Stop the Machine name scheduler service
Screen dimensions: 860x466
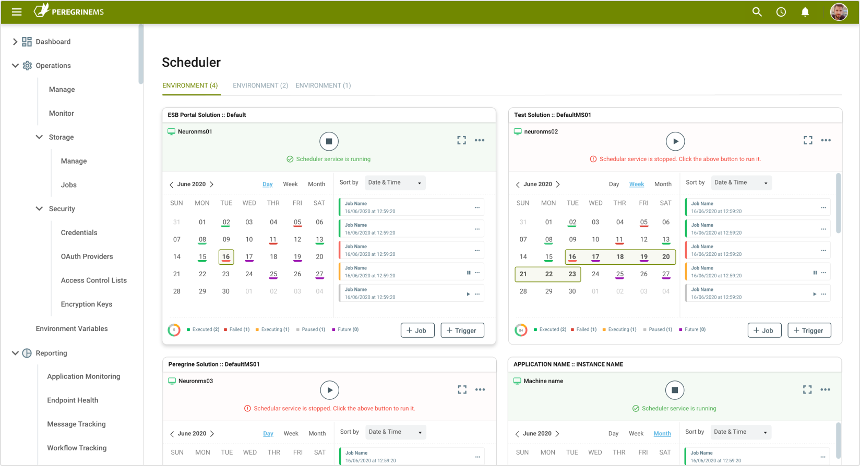click(675, 390)
